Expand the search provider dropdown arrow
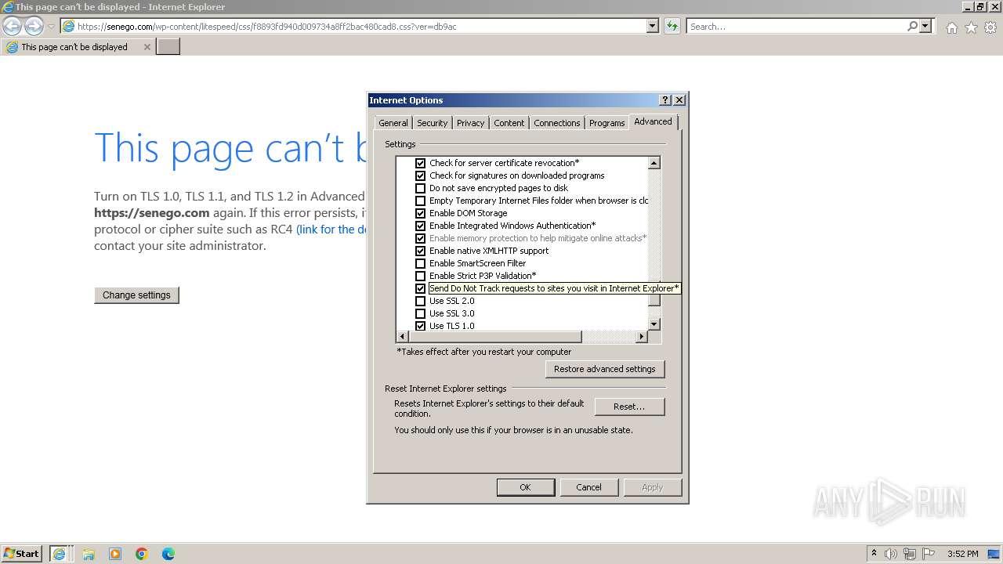This screenshot has width=1003, height=564. pos(926,26)
